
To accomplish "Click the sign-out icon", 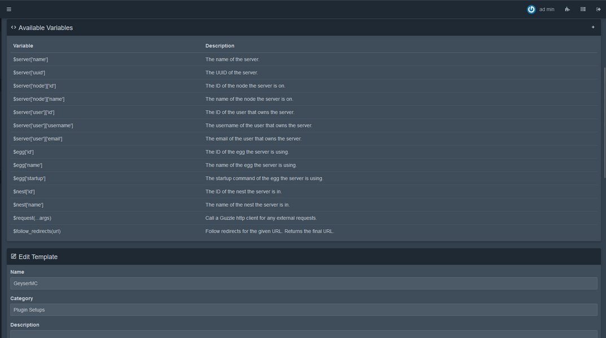I will pos(599,10).
